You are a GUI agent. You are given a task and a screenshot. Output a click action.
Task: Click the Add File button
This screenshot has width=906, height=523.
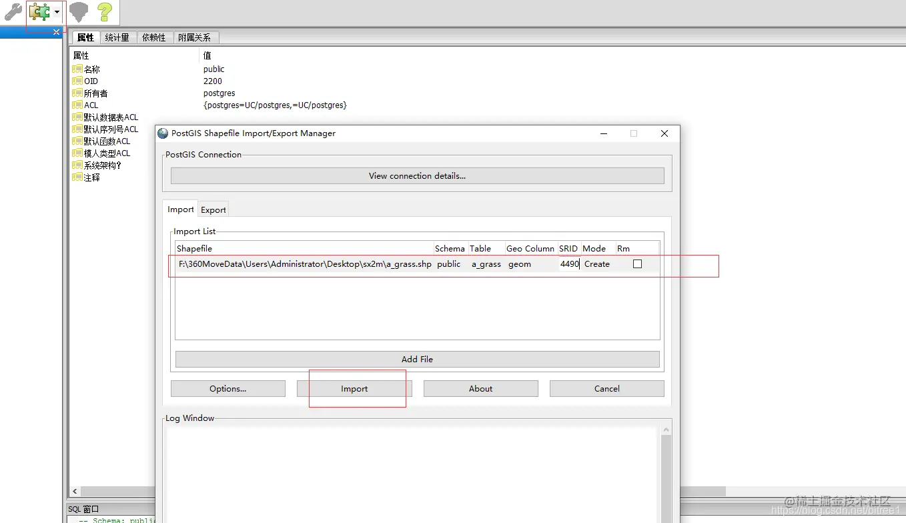[418, 359]
